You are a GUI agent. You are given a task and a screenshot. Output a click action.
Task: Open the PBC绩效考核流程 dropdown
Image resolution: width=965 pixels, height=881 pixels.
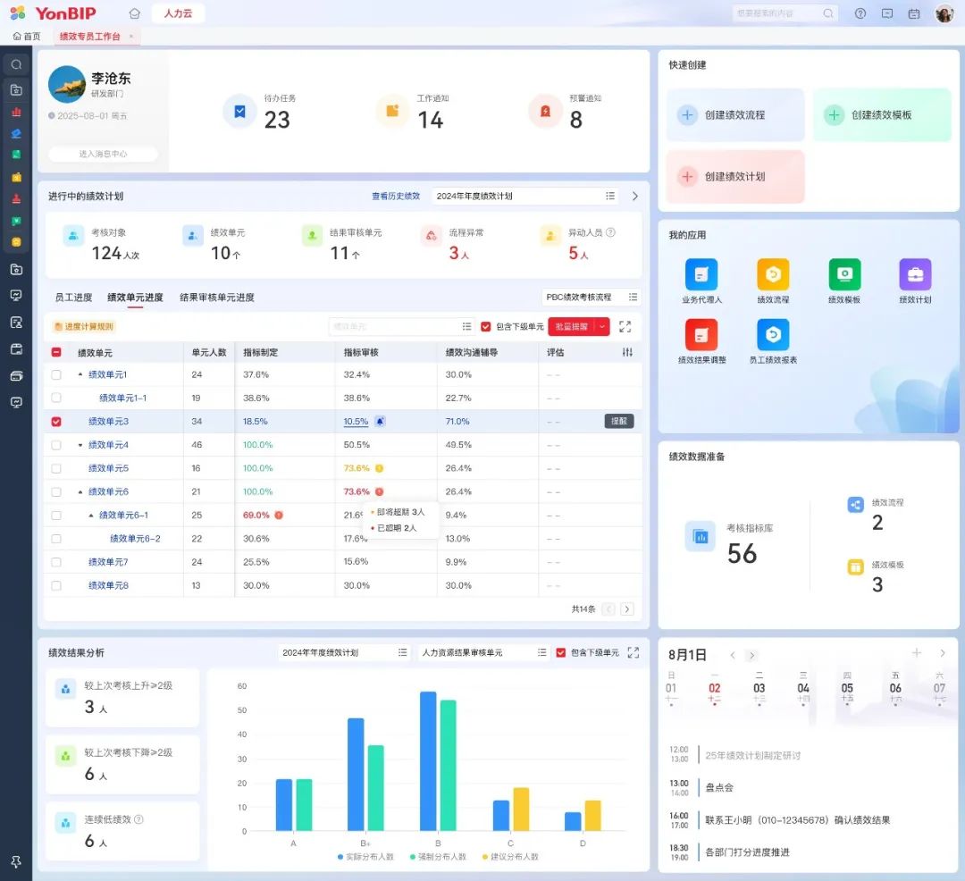tap(591, 297)
